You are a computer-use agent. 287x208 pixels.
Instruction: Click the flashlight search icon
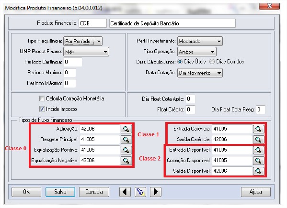coord(140,192)
